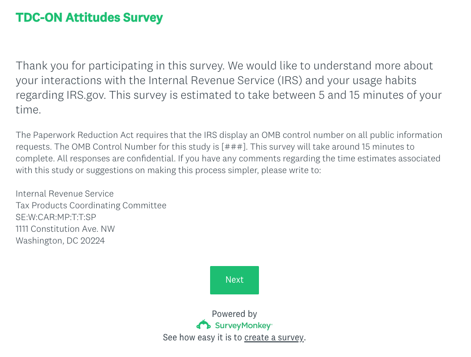Click the TDC-ON Attitudes Survey title
The height and width of the screenshot is (357, 471).
[89, 18]
